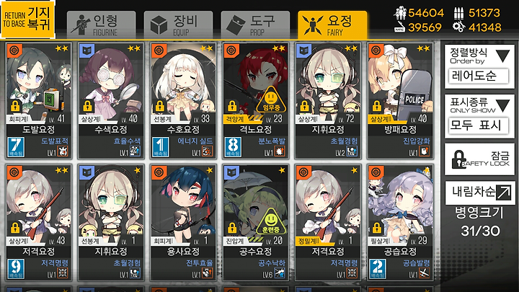Toggle the 잠금 Safety Lock mode

(479, 159)
